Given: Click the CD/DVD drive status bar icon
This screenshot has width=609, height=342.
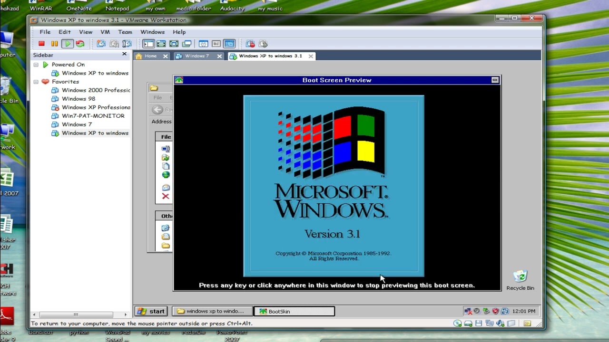Looking at the screenshot, I should coord(458,323).
